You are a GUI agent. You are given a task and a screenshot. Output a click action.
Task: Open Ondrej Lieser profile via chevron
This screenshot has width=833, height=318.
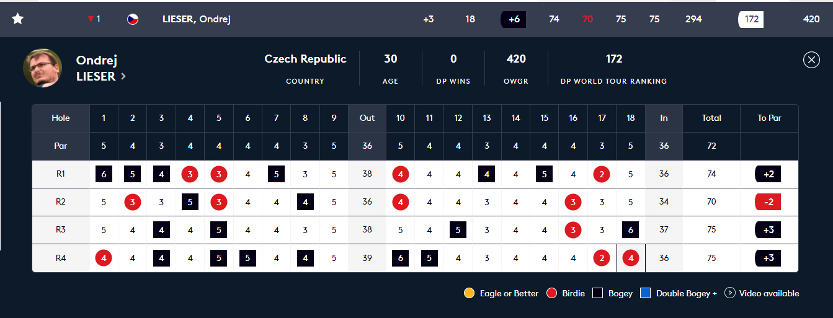[x=123, y=76]
